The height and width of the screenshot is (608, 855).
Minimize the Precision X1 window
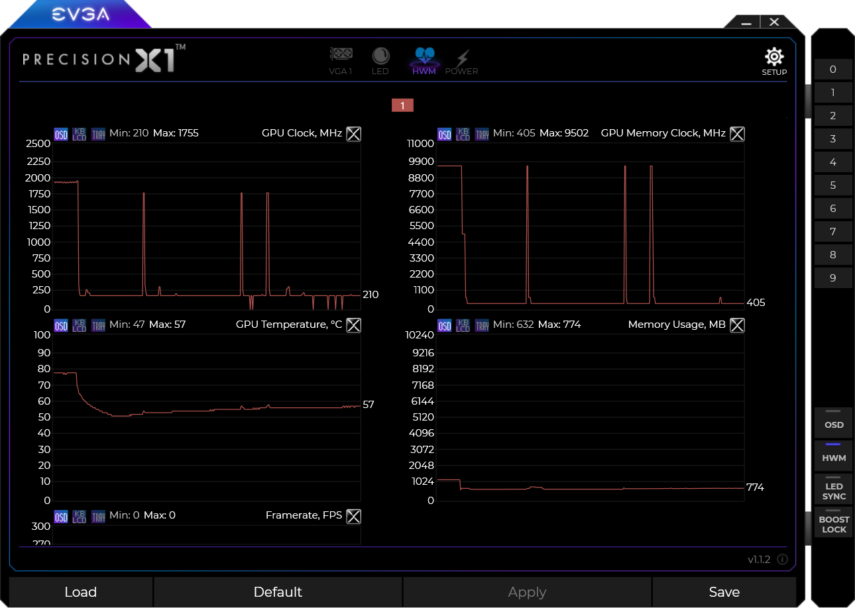coord(746,23)
